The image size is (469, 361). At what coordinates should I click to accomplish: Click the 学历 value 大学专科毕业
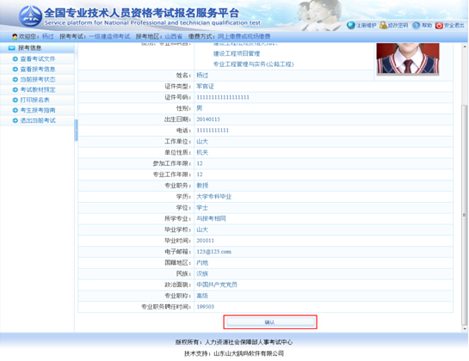pyautogui.click(x=214, y=197)
